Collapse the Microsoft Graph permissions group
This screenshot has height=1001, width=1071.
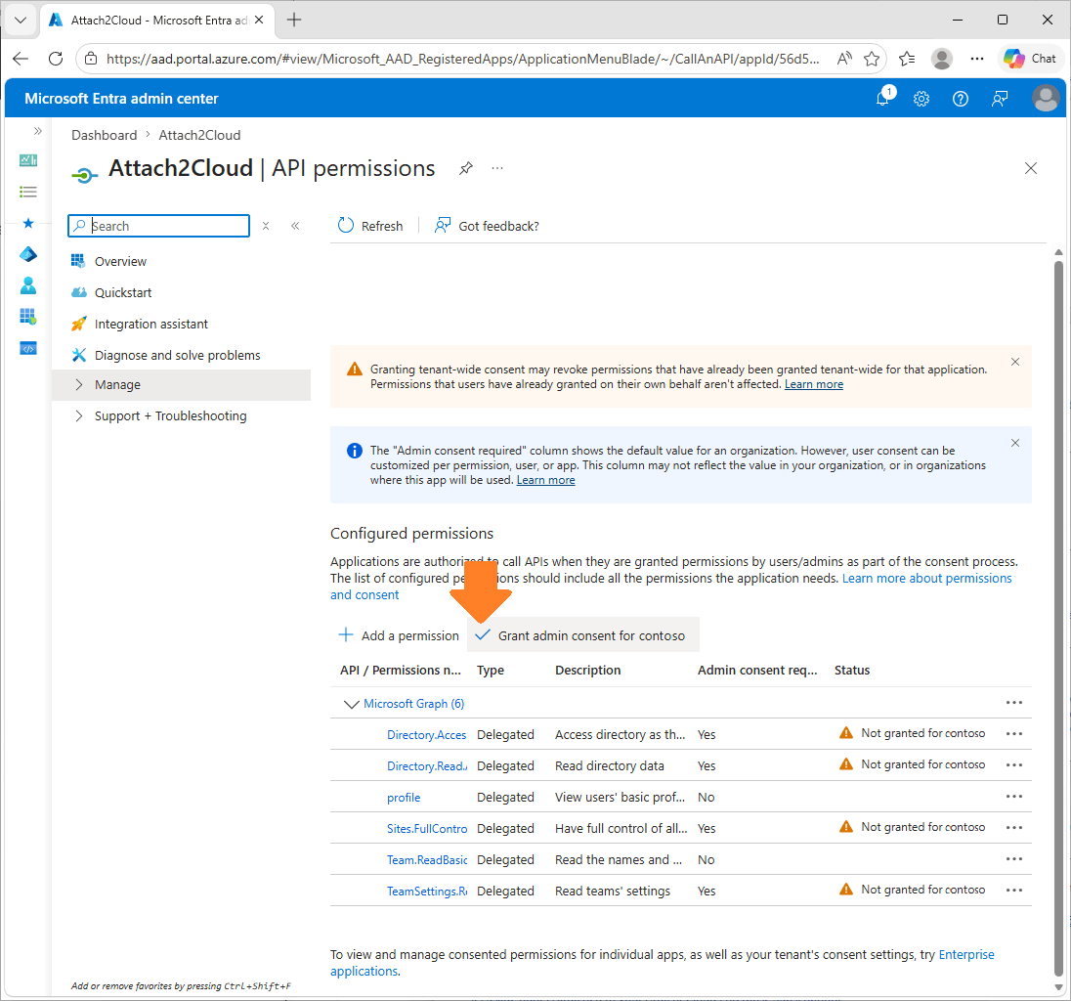[352, 703]
